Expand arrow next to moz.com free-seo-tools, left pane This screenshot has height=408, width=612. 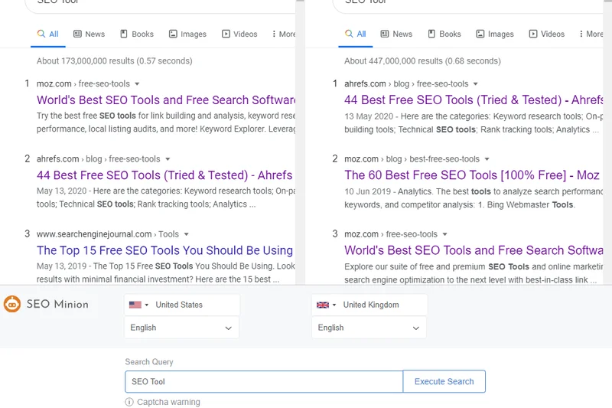tap(137, 84)
